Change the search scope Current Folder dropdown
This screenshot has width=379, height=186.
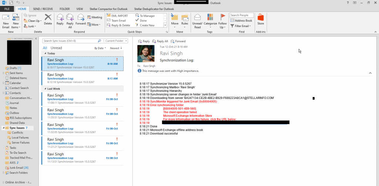(x=116, y=41)
